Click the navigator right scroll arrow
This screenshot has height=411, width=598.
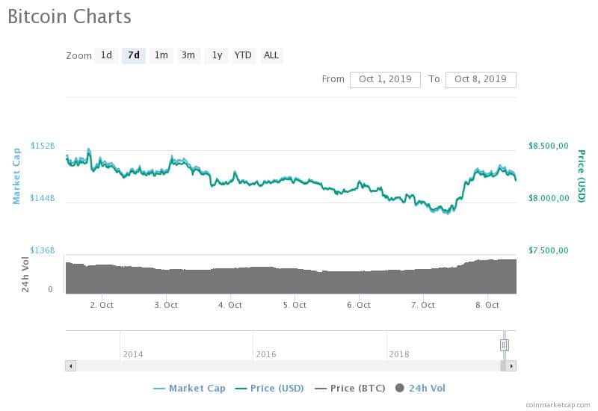click(511, 366)
